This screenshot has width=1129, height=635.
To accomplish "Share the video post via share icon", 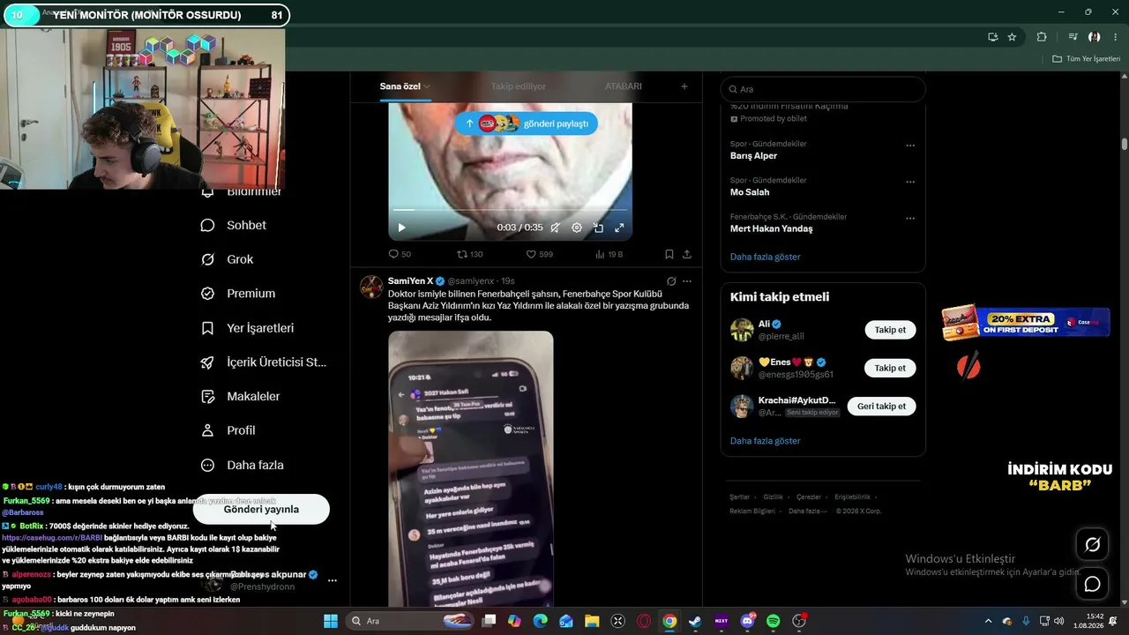I will (x=687, y=254).
